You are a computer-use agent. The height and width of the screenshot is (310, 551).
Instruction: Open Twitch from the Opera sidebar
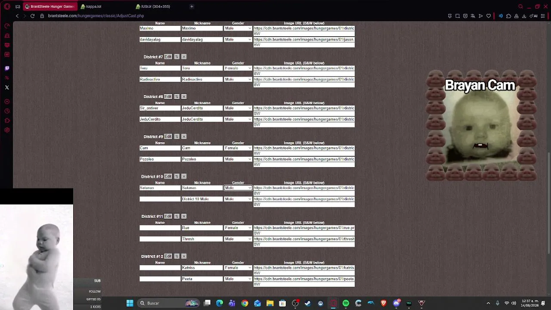[x=7, y=68]
